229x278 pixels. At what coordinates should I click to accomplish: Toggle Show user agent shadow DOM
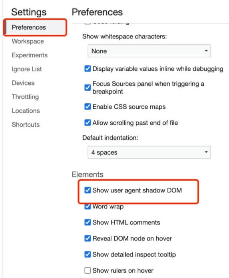88,190
